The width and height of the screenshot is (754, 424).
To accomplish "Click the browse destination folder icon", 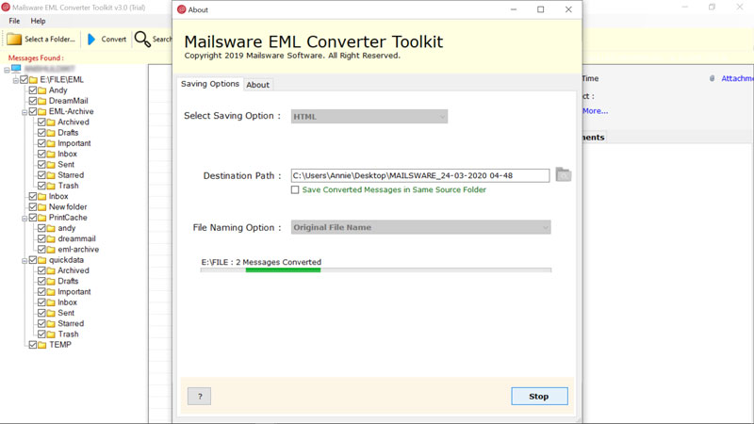I will pyautogui.click(x=563, y=174).
